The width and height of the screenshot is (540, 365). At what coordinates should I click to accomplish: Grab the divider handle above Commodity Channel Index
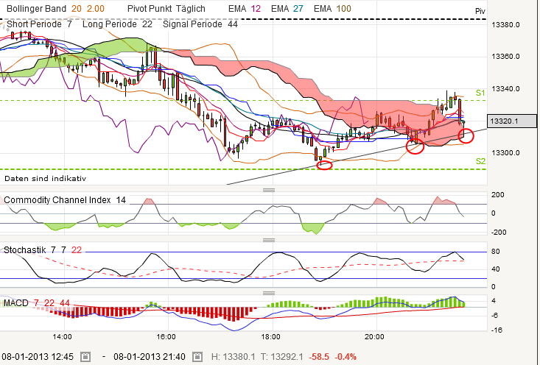click(x=269, y=190)
